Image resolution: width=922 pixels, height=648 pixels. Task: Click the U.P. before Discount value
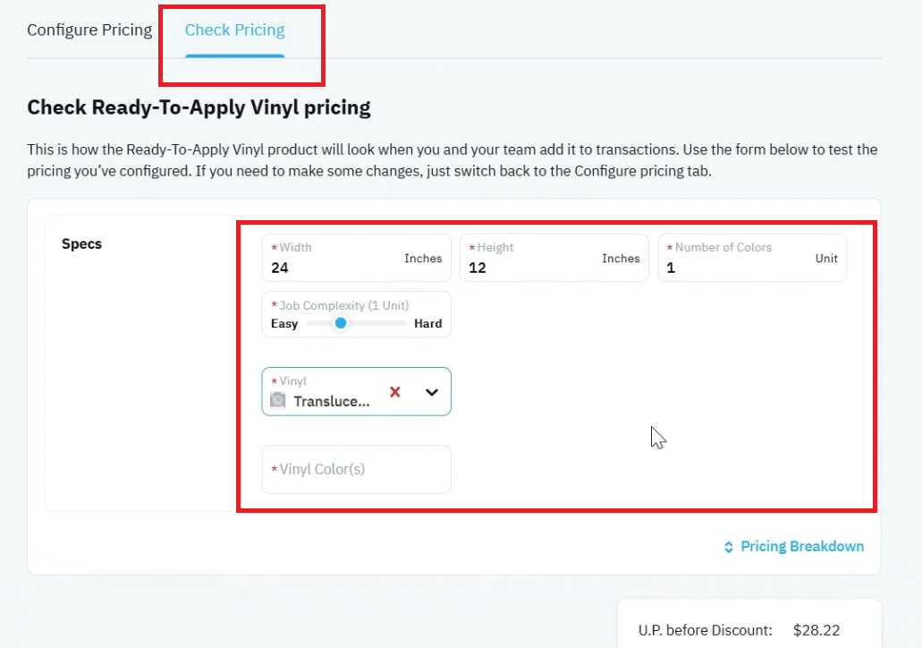816,630
